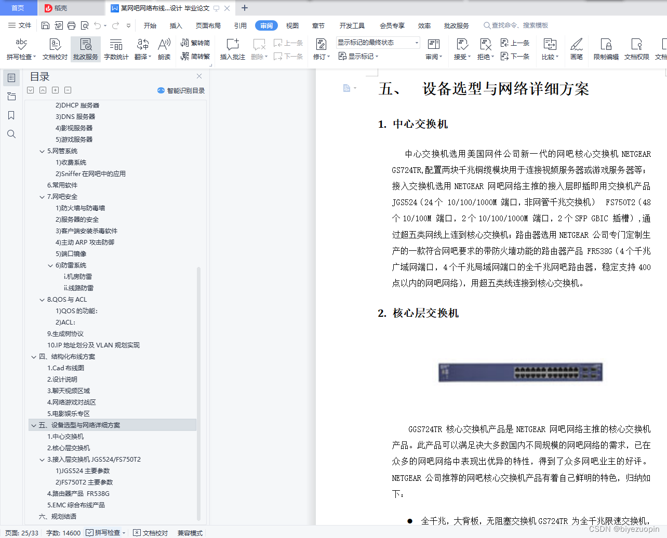Accept the change 接受
The width and height of the screenshot is (667, 538).
pos(462,49)
